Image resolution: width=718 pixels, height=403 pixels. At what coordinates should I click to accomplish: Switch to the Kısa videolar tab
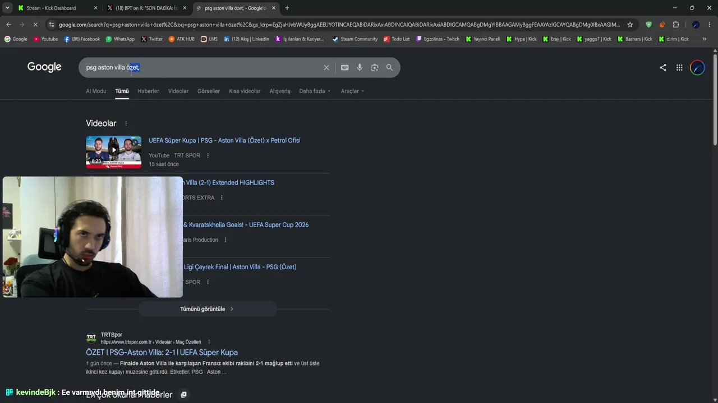pyautogui.click(x=245, y=91)
